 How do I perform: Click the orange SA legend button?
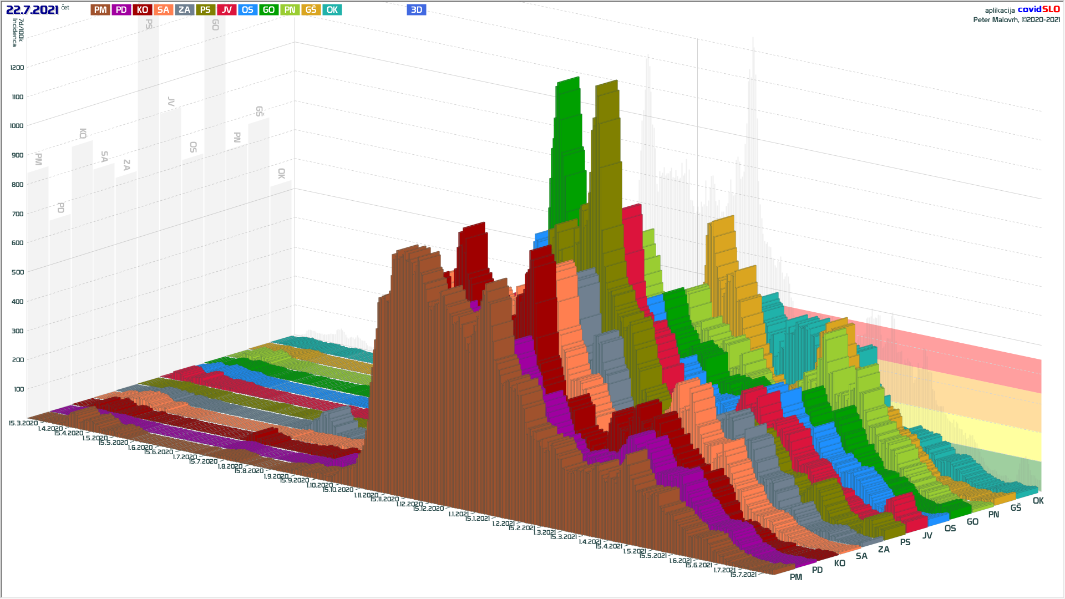coord(163,10)
